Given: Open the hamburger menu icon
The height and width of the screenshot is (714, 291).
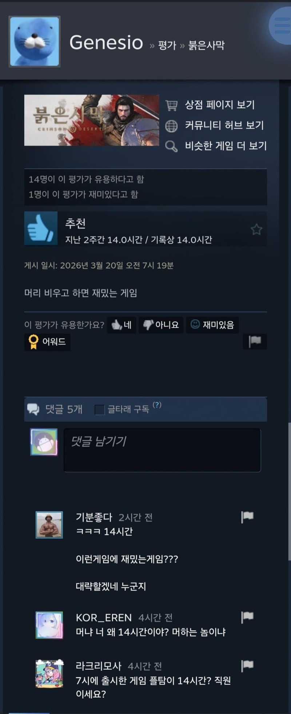Looking at the screenshot, I should click(x=282, y=26).
